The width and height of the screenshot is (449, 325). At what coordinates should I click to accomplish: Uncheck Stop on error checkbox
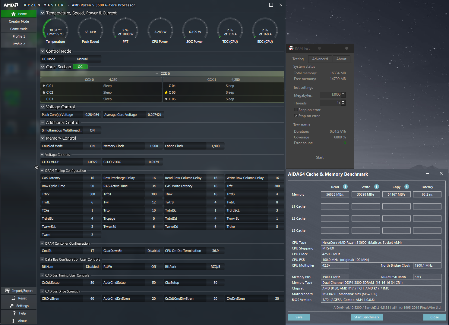pyautogui.click(x=296, y=116)
